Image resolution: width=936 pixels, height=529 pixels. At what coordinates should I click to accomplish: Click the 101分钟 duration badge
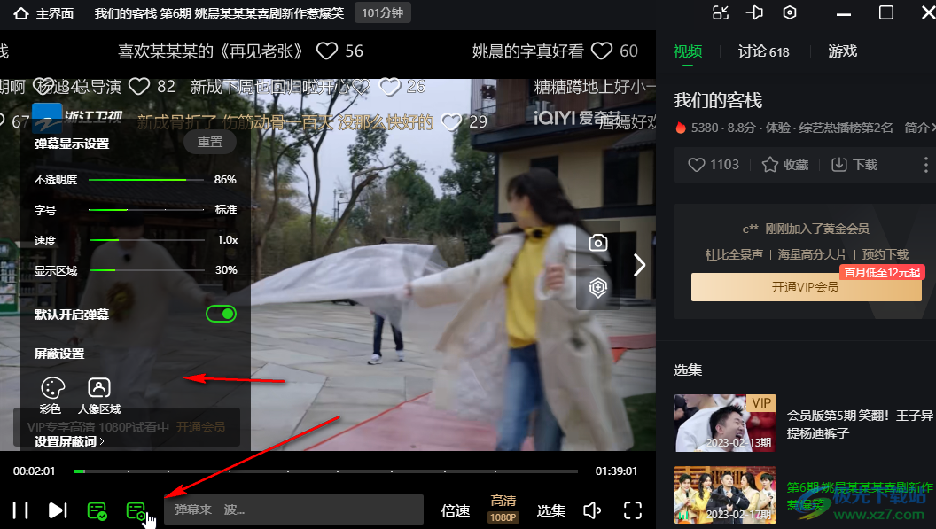(x=383, y=12)
